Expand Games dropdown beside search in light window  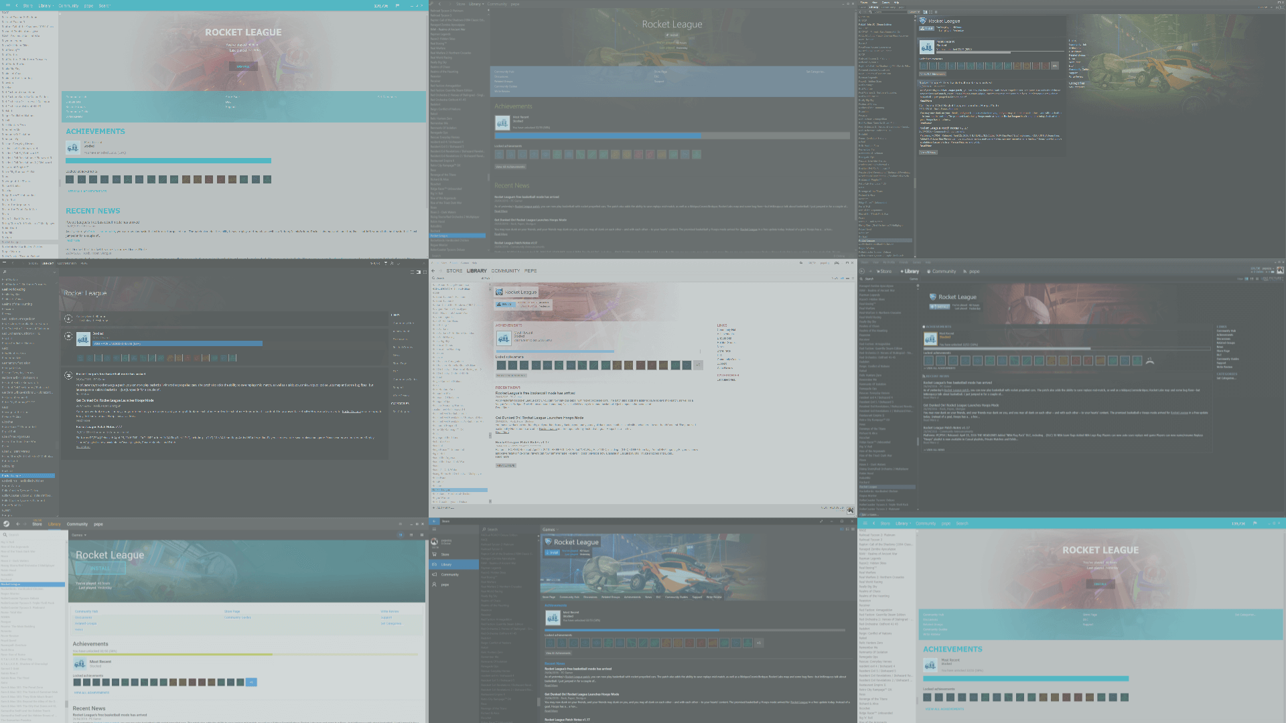(78, 535)
